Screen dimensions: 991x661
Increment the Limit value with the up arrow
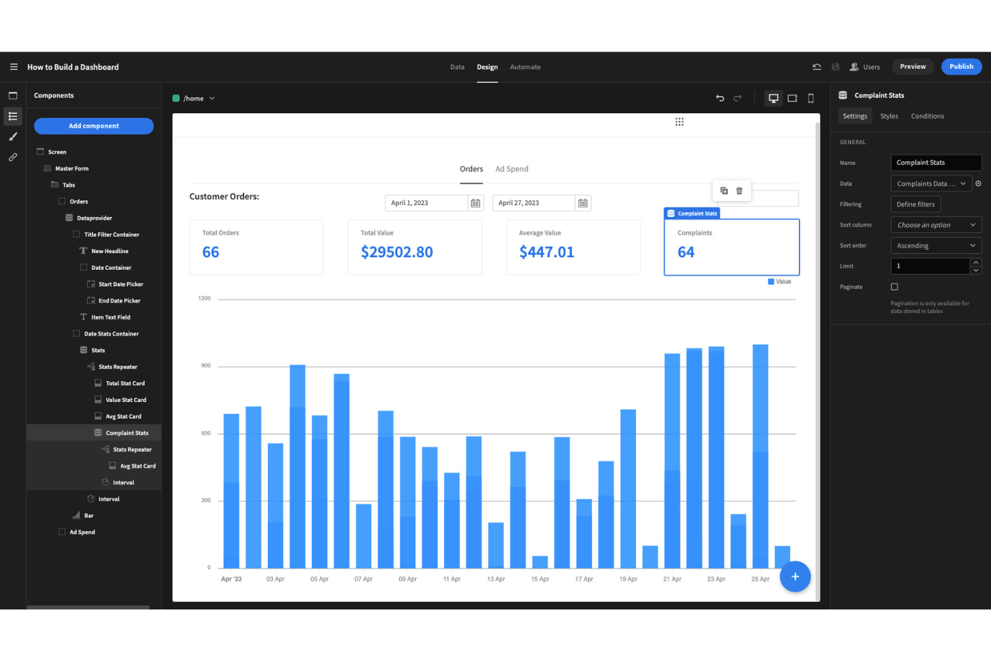(976, 263)
